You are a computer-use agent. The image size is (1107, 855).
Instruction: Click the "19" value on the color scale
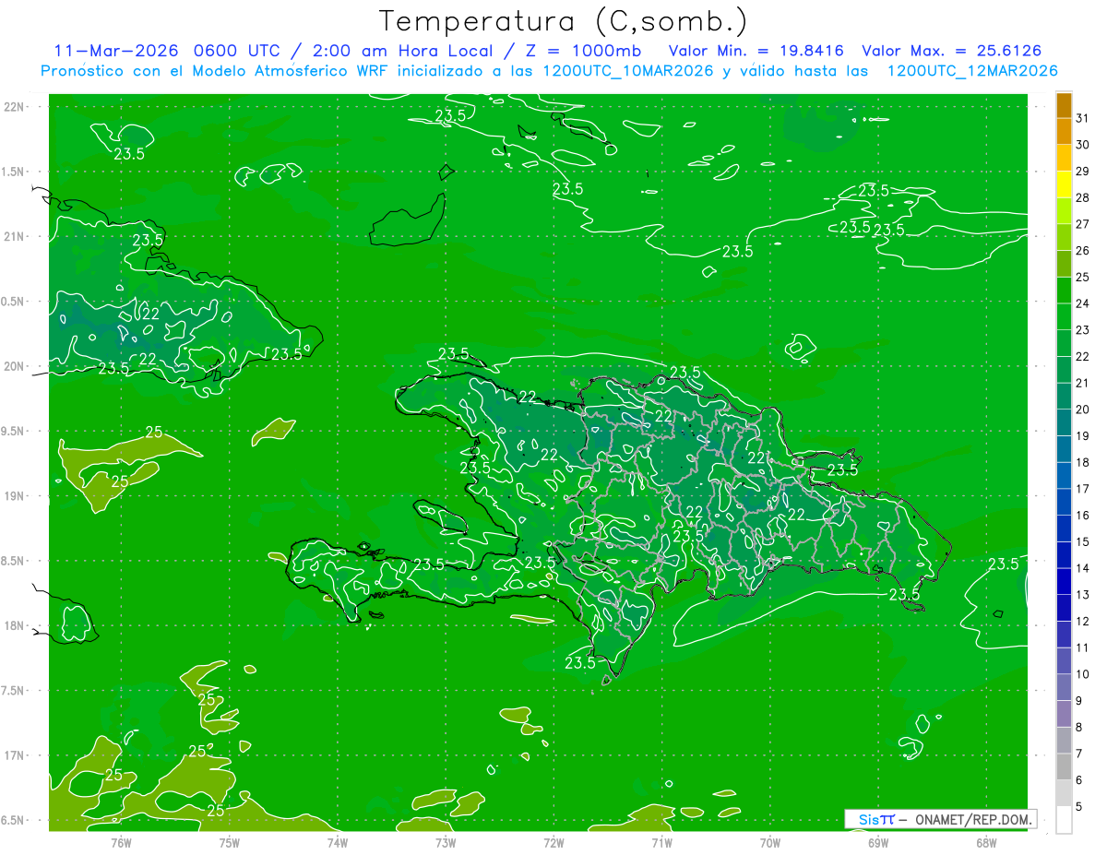click(x=1083, y=436)
